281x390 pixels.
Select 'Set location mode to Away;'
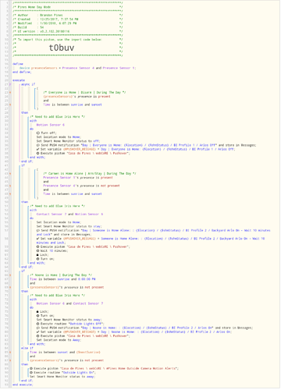point(59,340)
